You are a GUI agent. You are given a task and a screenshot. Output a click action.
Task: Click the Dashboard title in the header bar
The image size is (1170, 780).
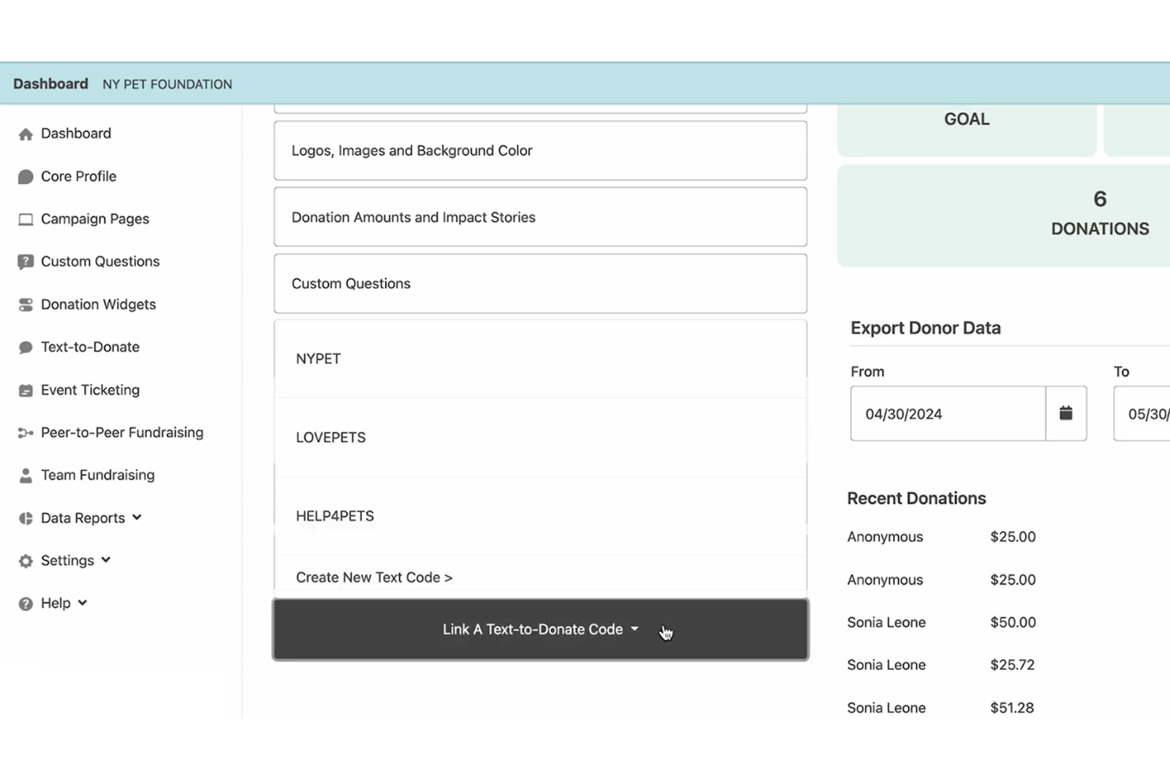(x=51, y=84)
